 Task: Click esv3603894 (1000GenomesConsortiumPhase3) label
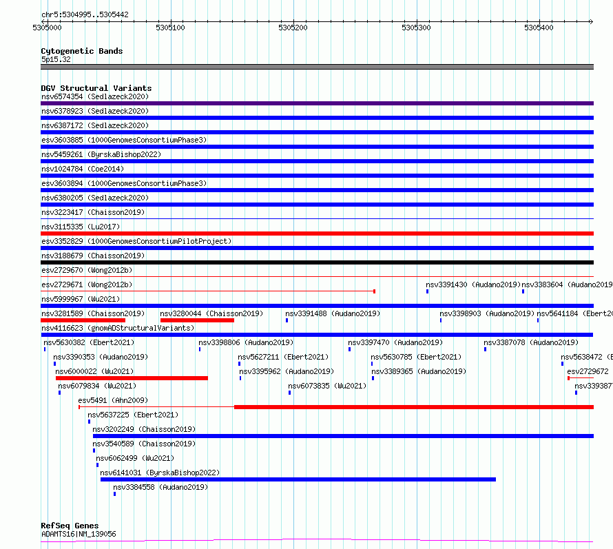point(124,183)
